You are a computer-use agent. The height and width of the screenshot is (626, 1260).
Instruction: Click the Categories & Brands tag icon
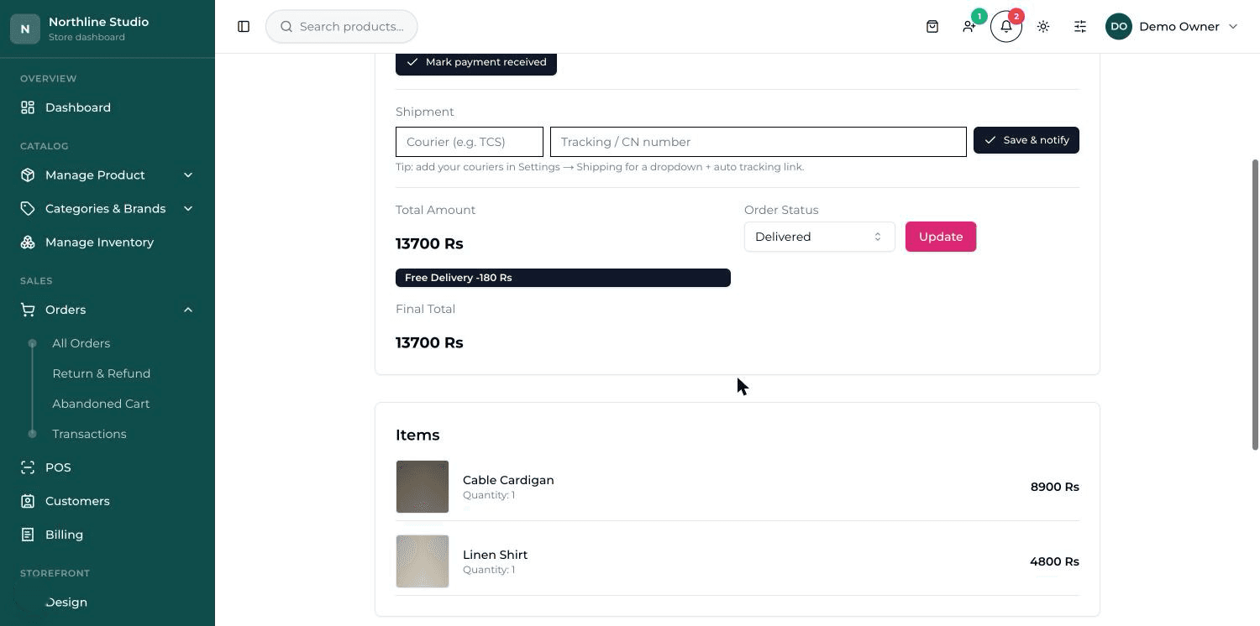point(28,208)
